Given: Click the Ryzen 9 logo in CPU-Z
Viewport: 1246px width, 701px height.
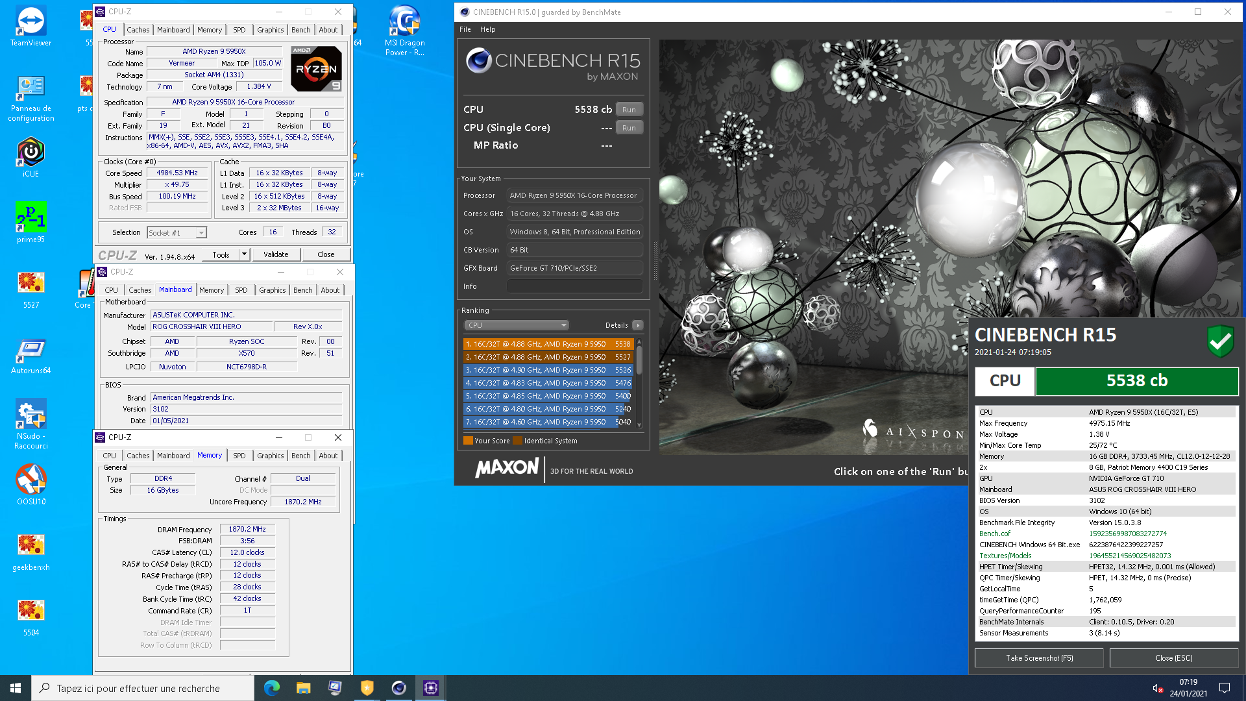Looking at the screenshot, I should [316, 69].
